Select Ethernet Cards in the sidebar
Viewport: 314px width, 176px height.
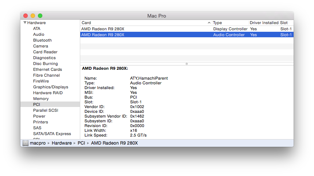[47, 69]
